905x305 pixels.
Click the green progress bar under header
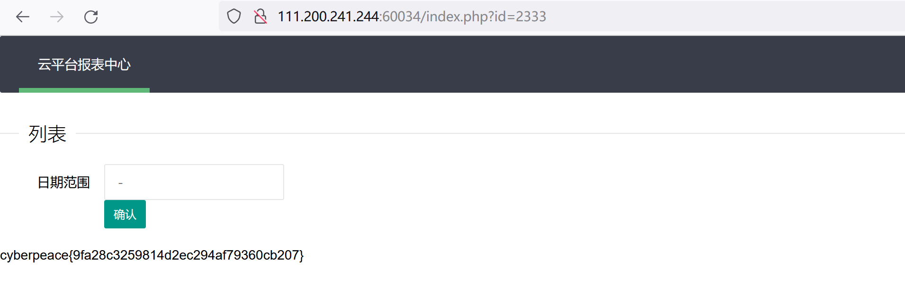click(84, 91)
